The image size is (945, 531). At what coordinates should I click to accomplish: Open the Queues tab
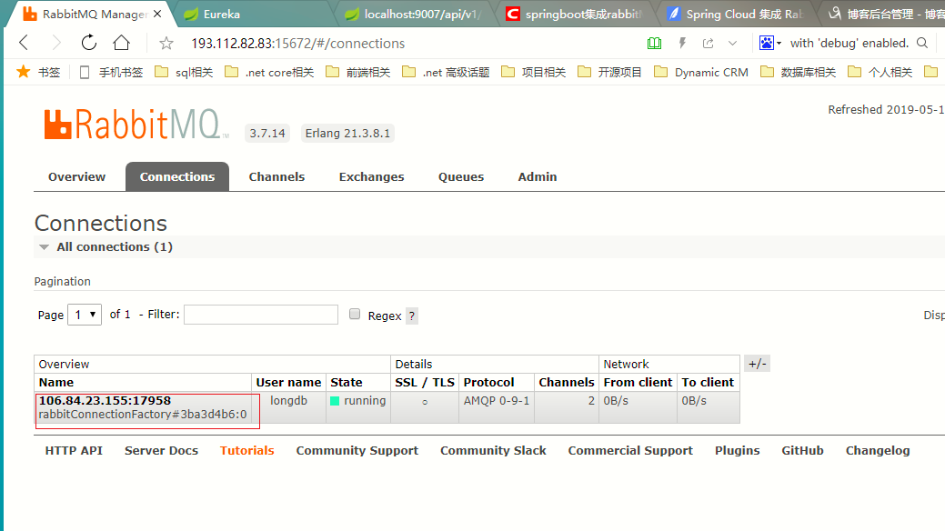[461, 176]
